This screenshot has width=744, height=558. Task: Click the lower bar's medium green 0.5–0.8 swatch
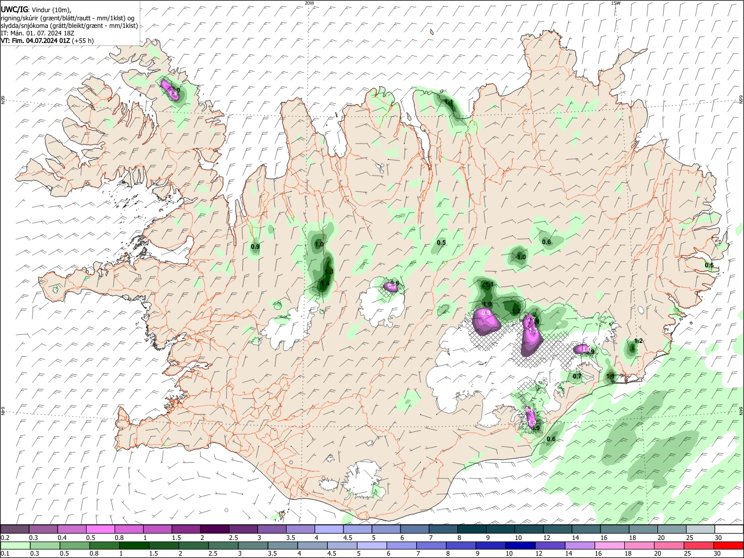coord(74,545)
